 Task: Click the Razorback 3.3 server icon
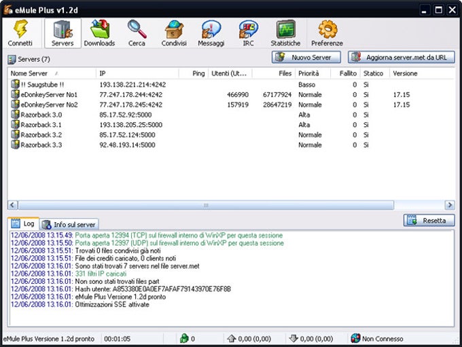pos(15,145)
